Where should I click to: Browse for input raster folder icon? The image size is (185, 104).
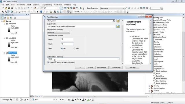coord(118,21)
